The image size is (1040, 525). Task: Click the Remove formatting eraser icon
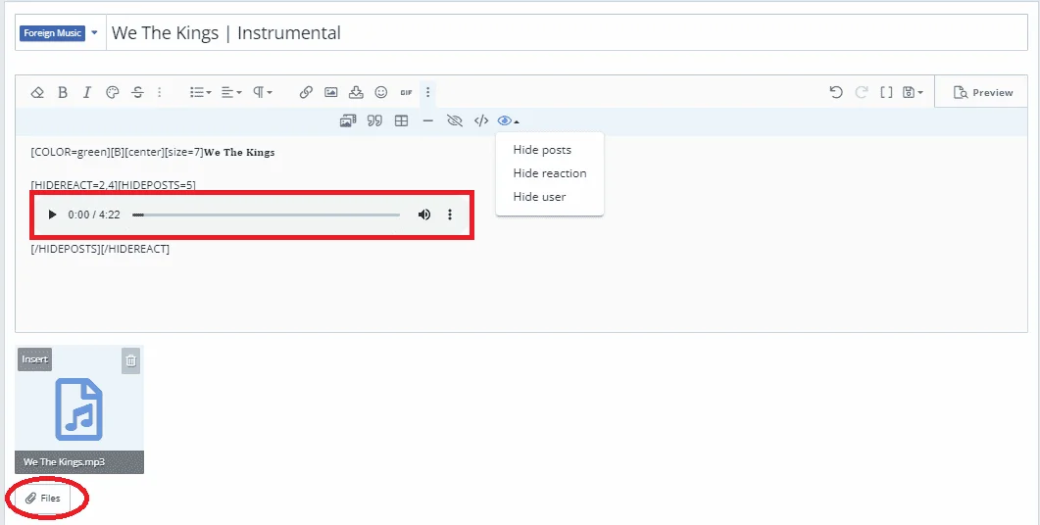coord(37,93)
